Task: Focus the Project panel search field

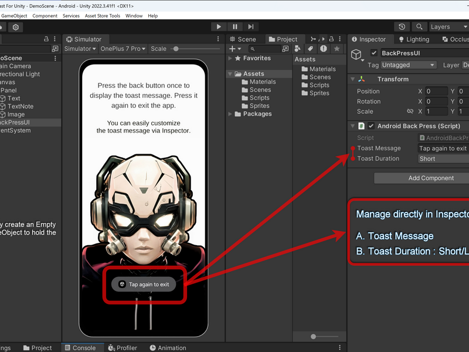Action: pyautogui.click(x=265, y=49)
